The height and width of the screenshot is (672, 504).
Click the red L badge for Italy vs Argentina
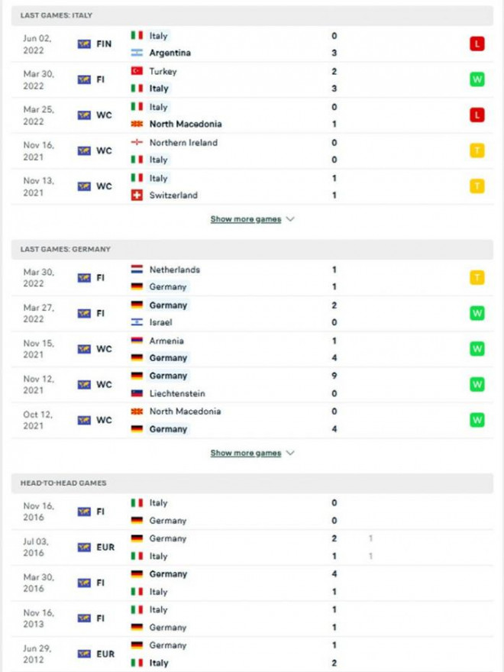point(477,44)
